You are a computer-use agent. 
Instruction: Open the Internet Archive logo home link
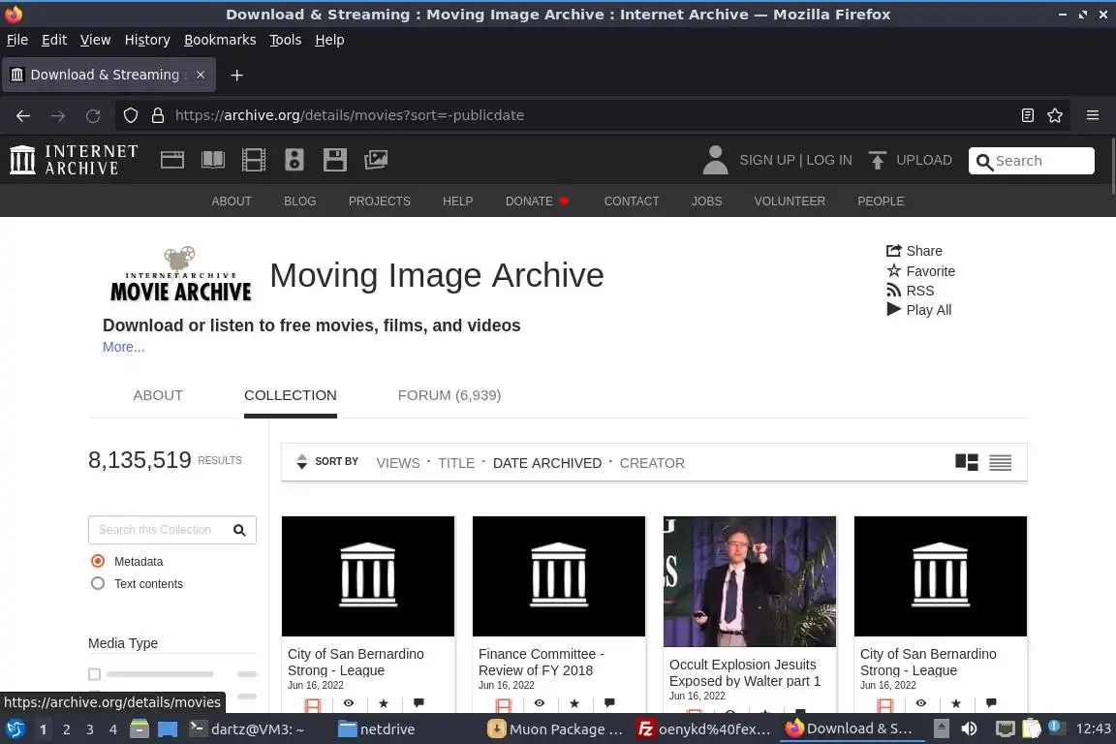(x=74, y=160)
